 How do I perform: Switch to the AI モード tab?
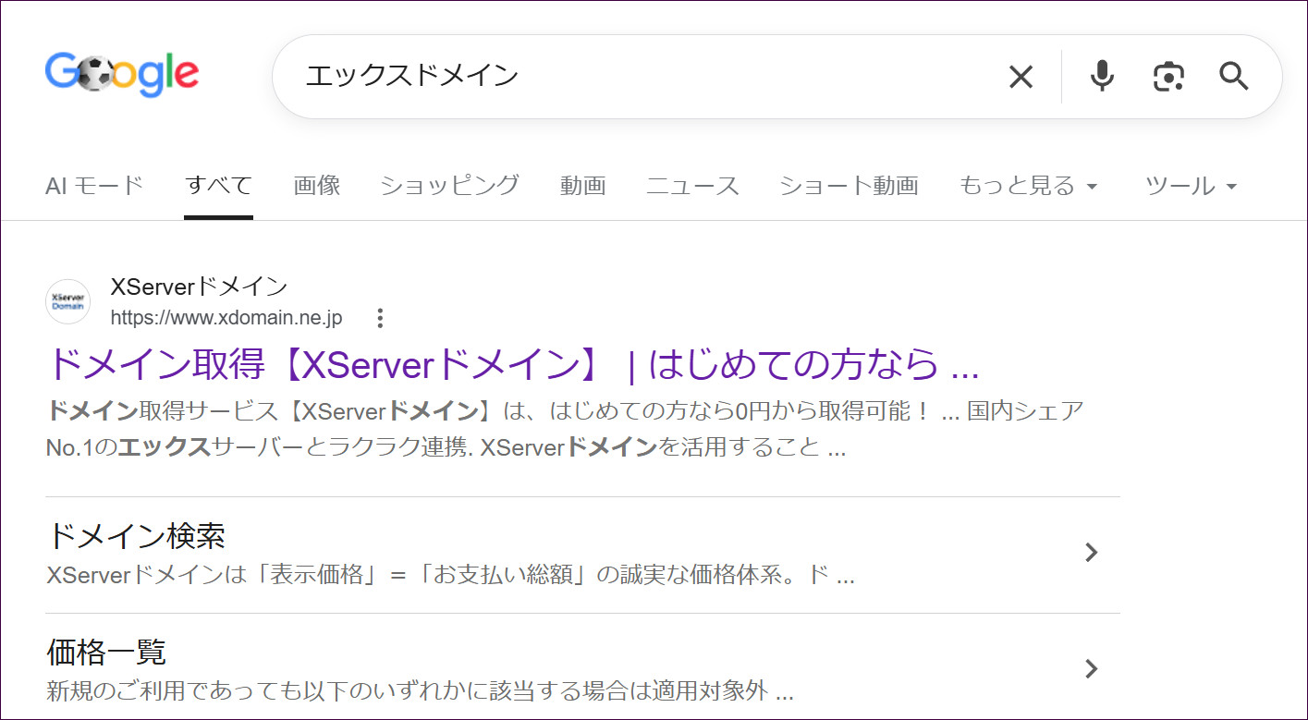tap(94, 186)
